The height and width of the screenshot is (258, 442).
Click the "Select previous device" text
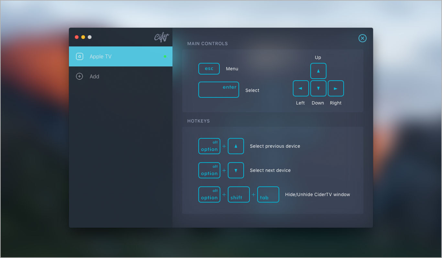(x=275, y=146)
